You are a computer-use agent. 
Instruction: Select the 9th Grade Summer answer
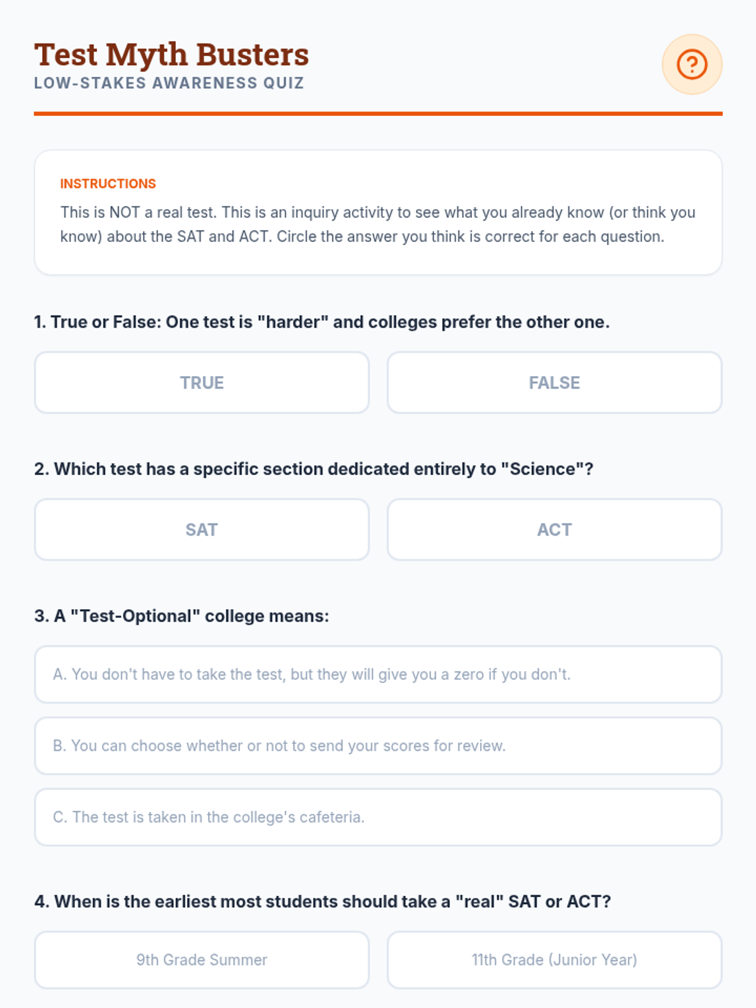[202, 959]
